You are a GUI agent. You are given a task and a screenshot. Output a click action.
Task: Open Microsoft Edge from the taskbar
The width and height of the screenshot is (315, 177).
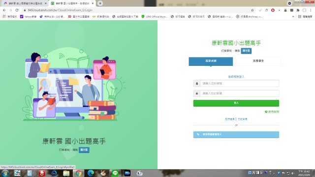tap(91, 173)
